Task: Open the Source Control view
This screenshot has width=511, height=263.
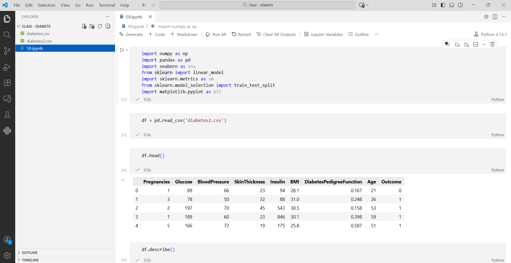Action: 7,51
